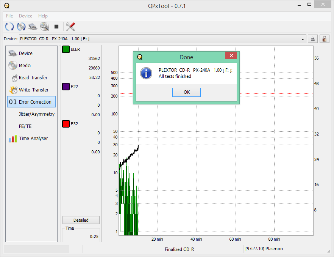Select Error Correction in sidebar
The image size is (334, 257).
coord(31,102)
